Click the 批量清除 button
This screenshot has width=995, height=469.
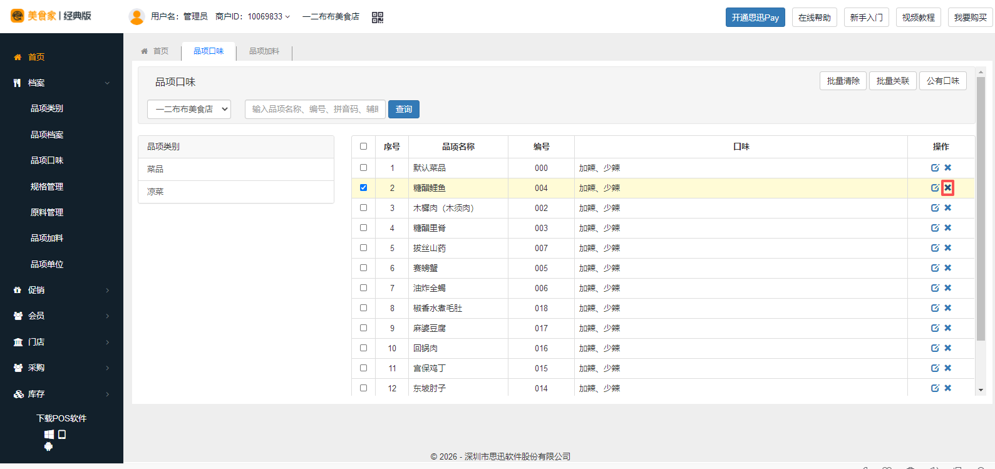pyautogui.click(x=843, y=81)
